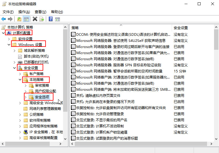
Task: Open the 操作(A) menu
Action: (24, 12)
